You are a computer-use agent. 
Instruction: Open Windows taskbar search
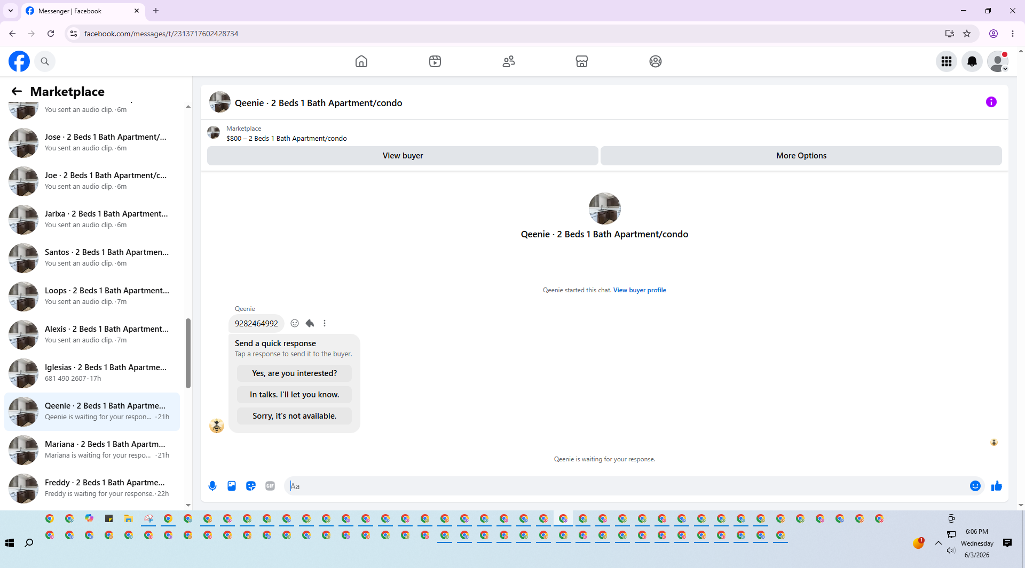pos(29,543)
